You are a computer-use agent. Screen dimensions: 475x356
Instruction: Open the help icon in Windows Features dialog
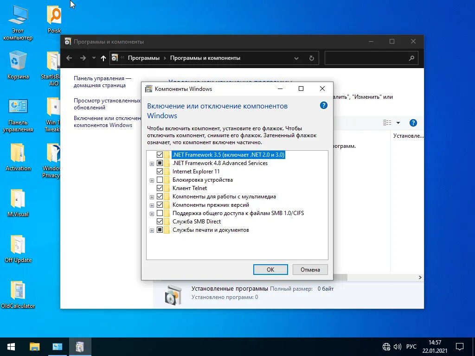(x=323, y=105)
